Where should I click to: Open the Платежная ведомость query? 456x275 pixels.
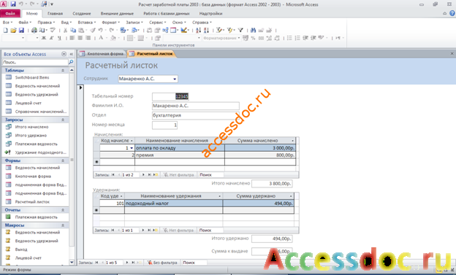37,144
